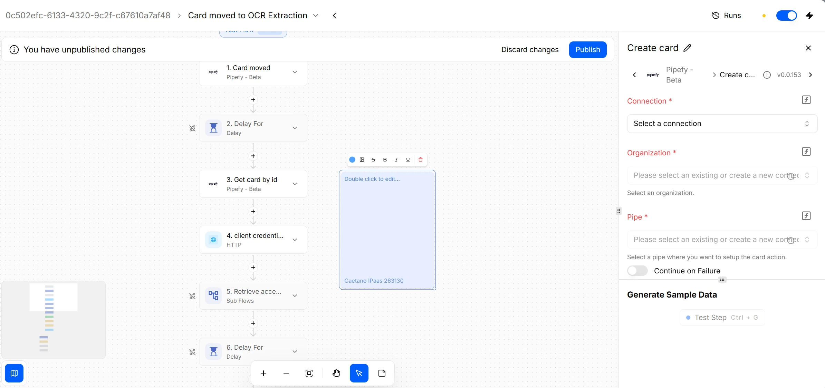
Task: Click the blue color circle on note toolbar
Action: point(352,159)
